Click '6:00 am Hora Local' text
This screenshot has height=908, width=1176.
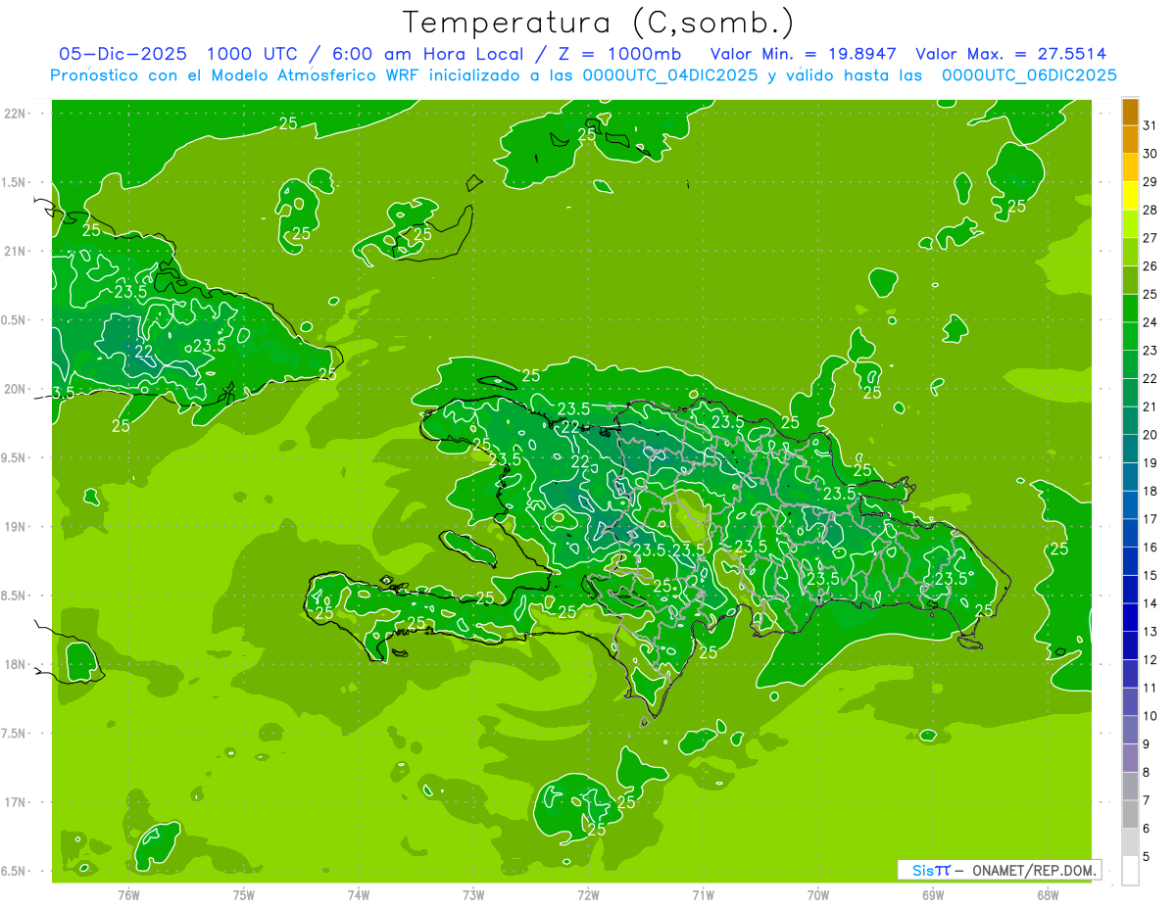point(429,54)
